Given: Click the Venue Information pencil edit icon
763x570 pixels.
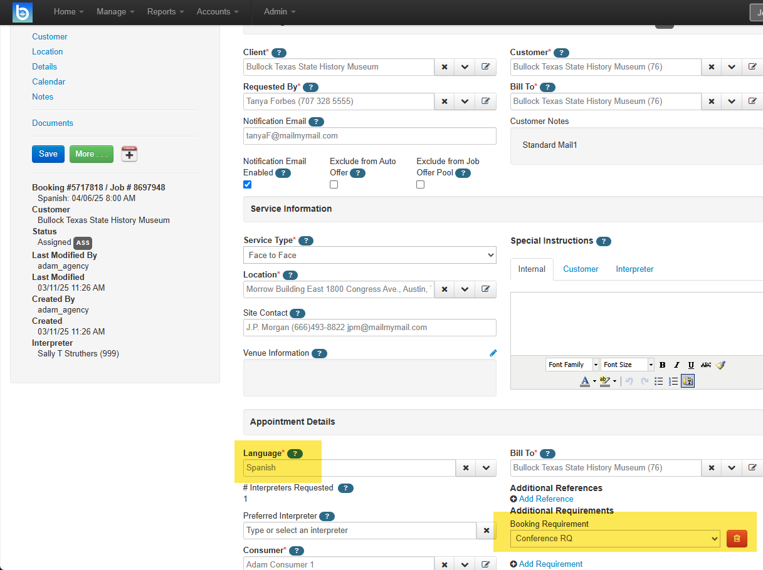Looking at the screenshot, I should click(x=493, y=353).
